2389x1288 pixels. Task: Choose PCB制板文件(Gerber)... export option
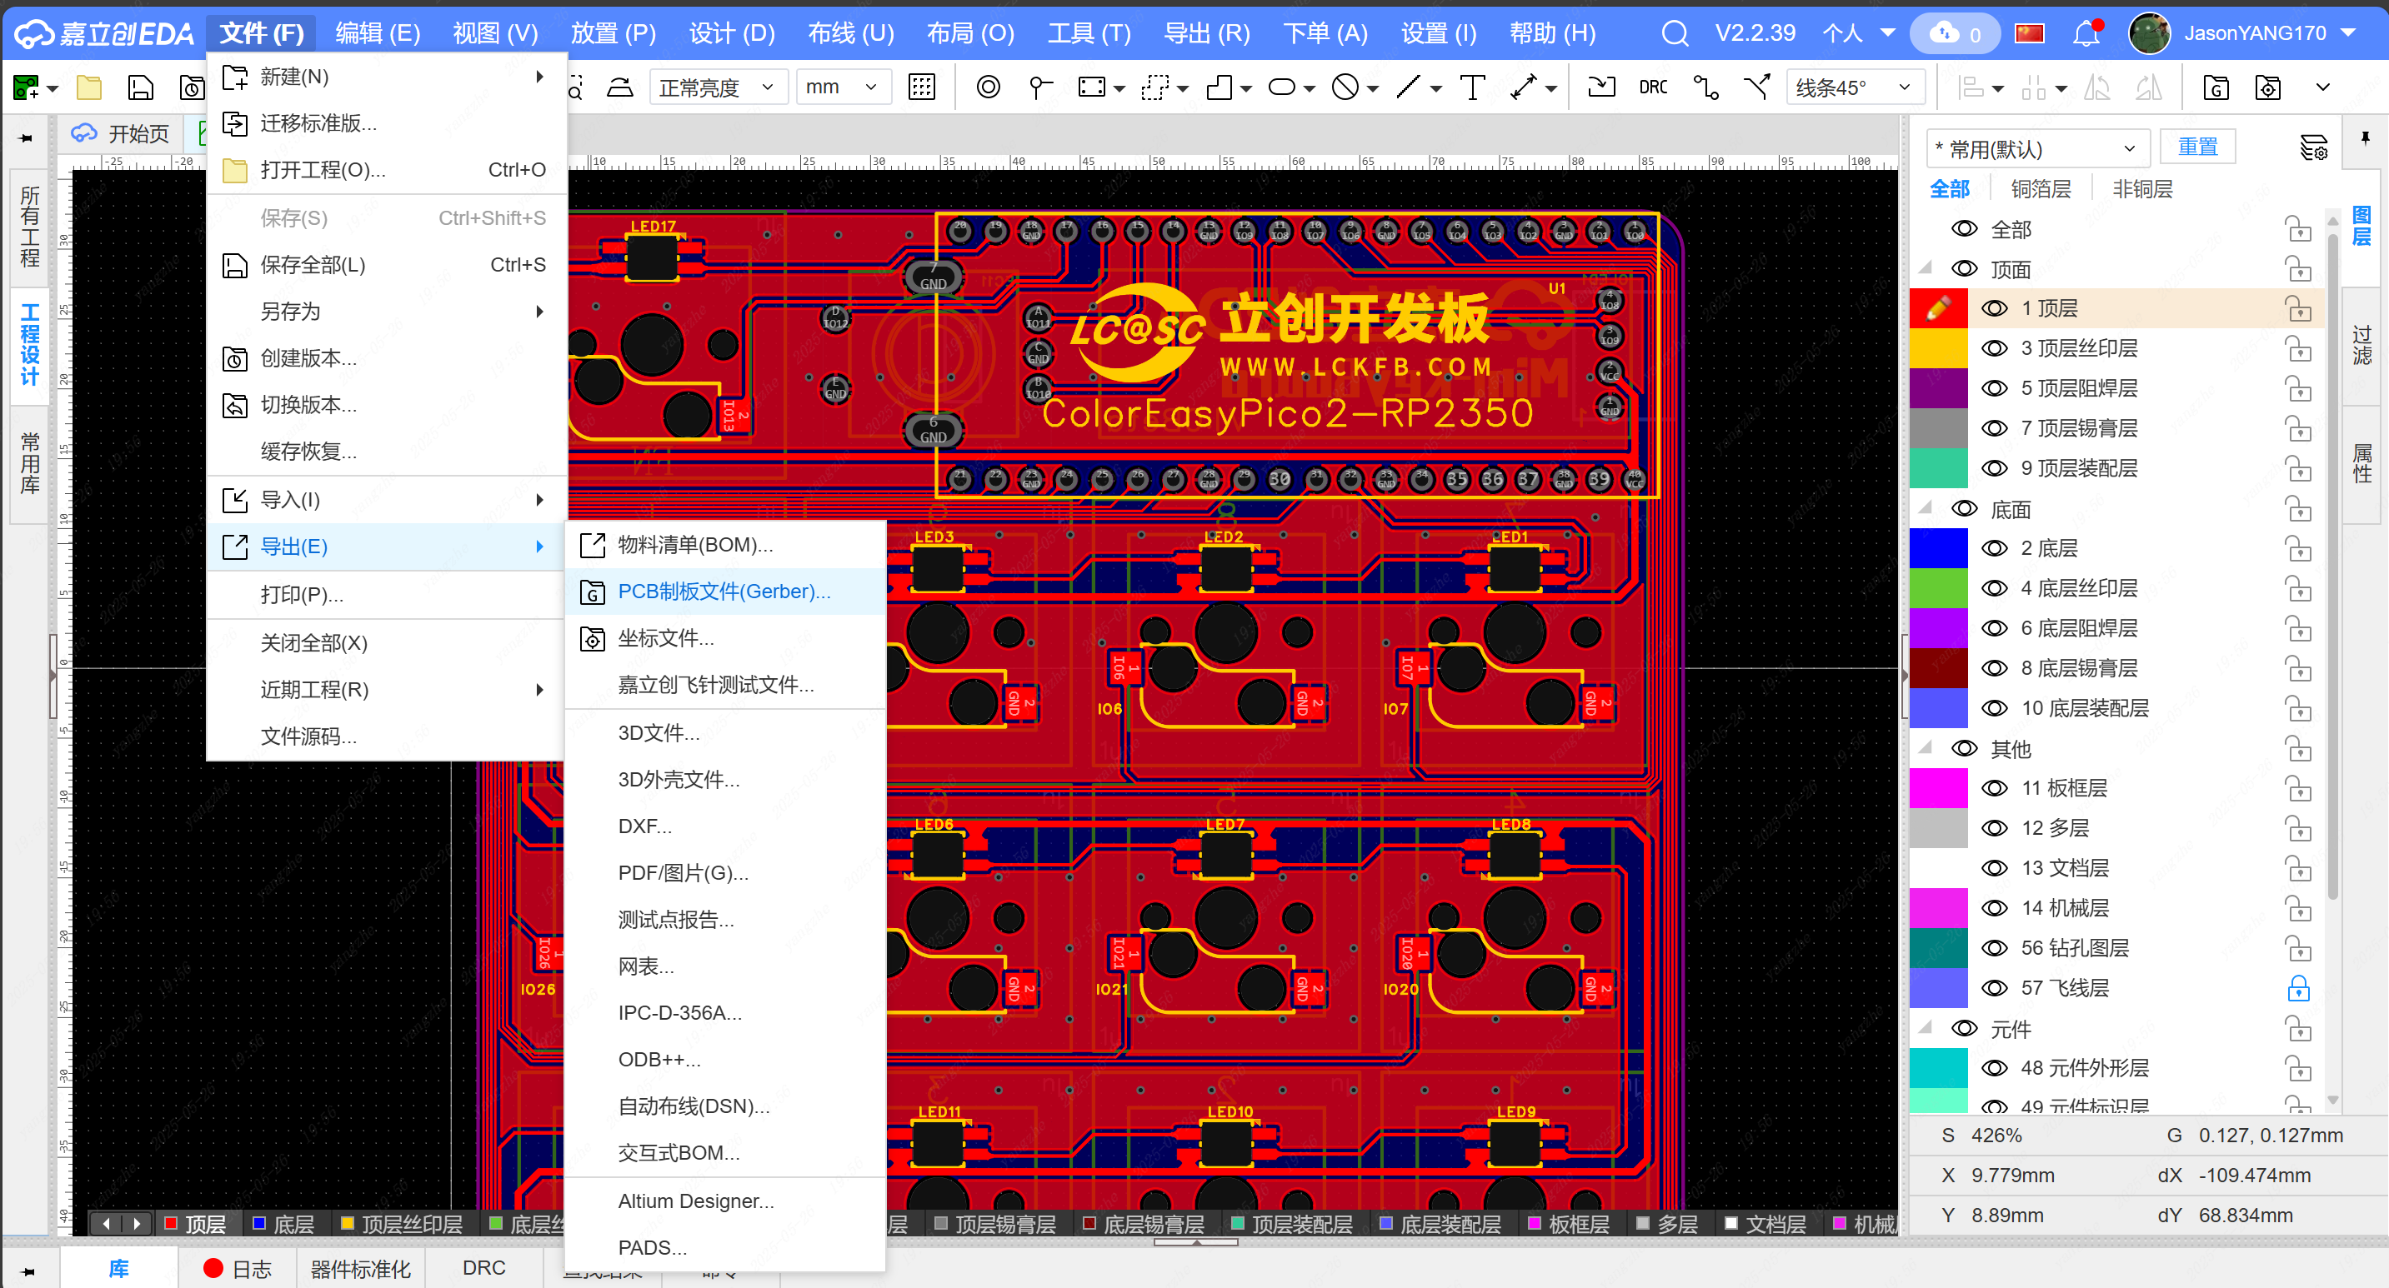point(724,592)
